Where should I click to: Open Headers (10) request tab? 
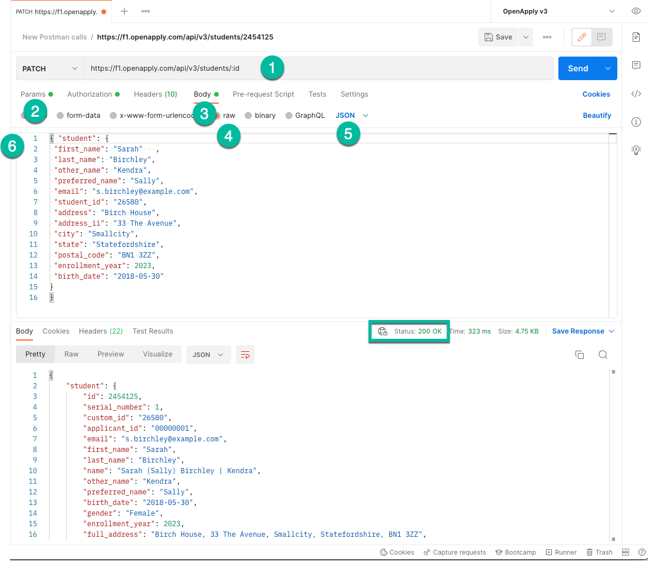pos(156,94)
